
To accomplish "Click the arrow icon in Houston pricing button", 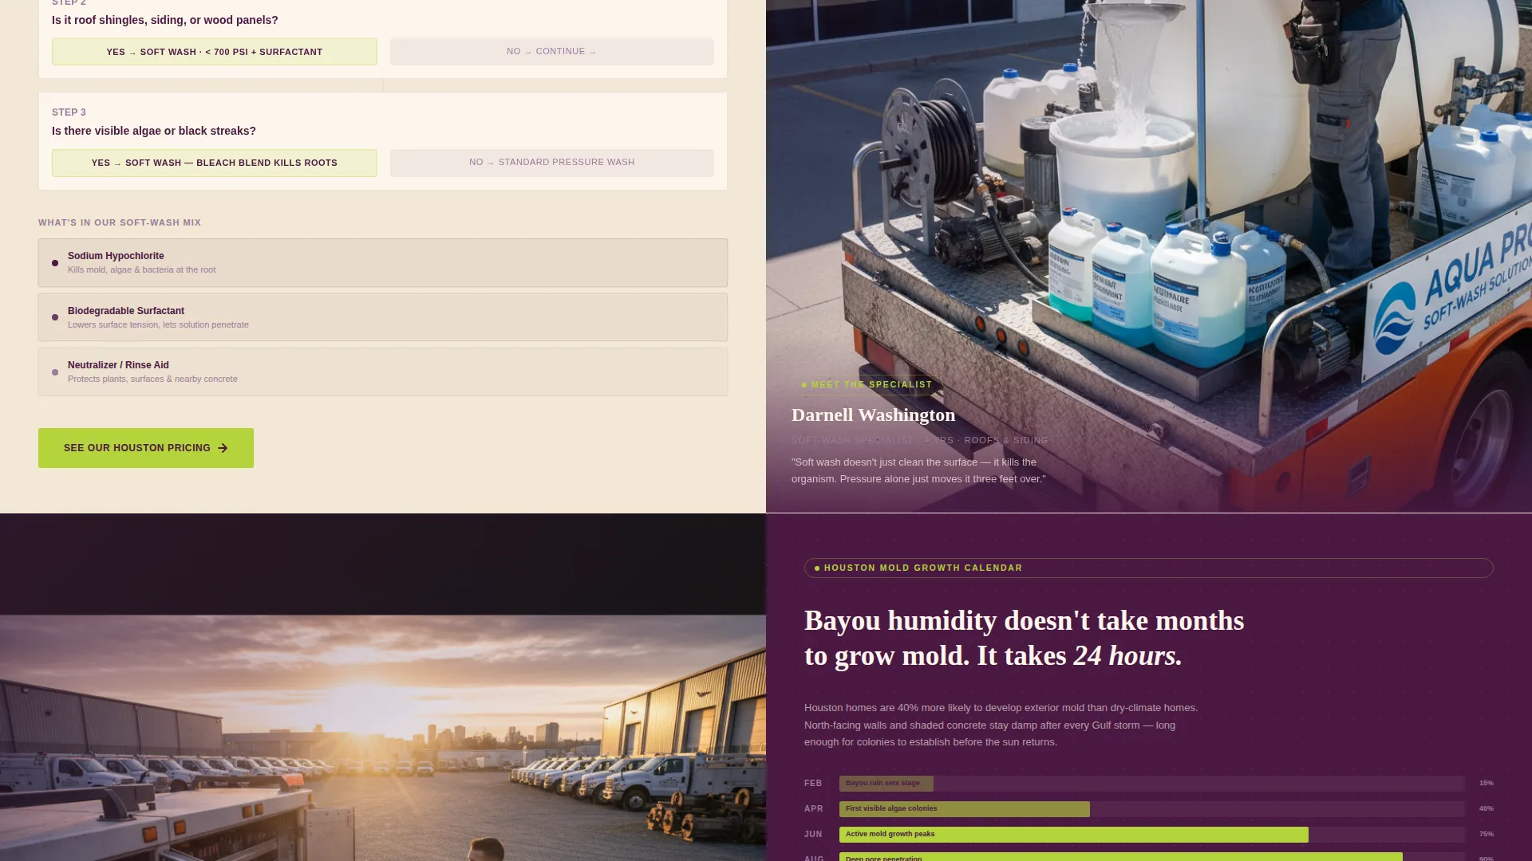I will (223, 448).
